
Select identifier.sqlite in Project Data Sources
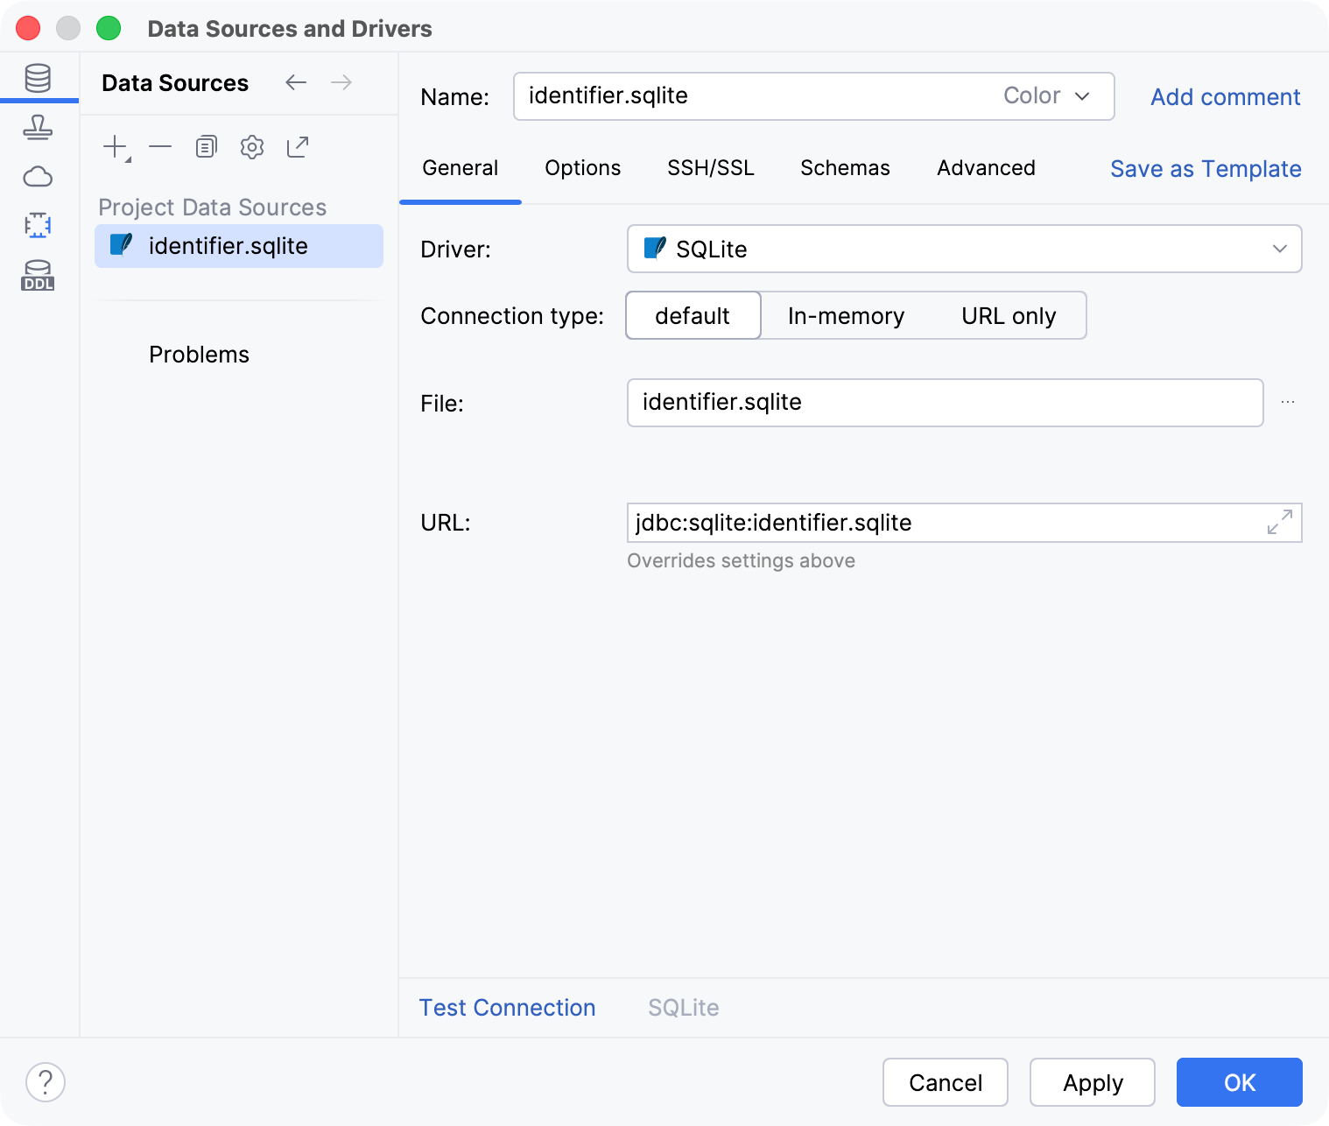pyautogui.click(x=239, y=246)
